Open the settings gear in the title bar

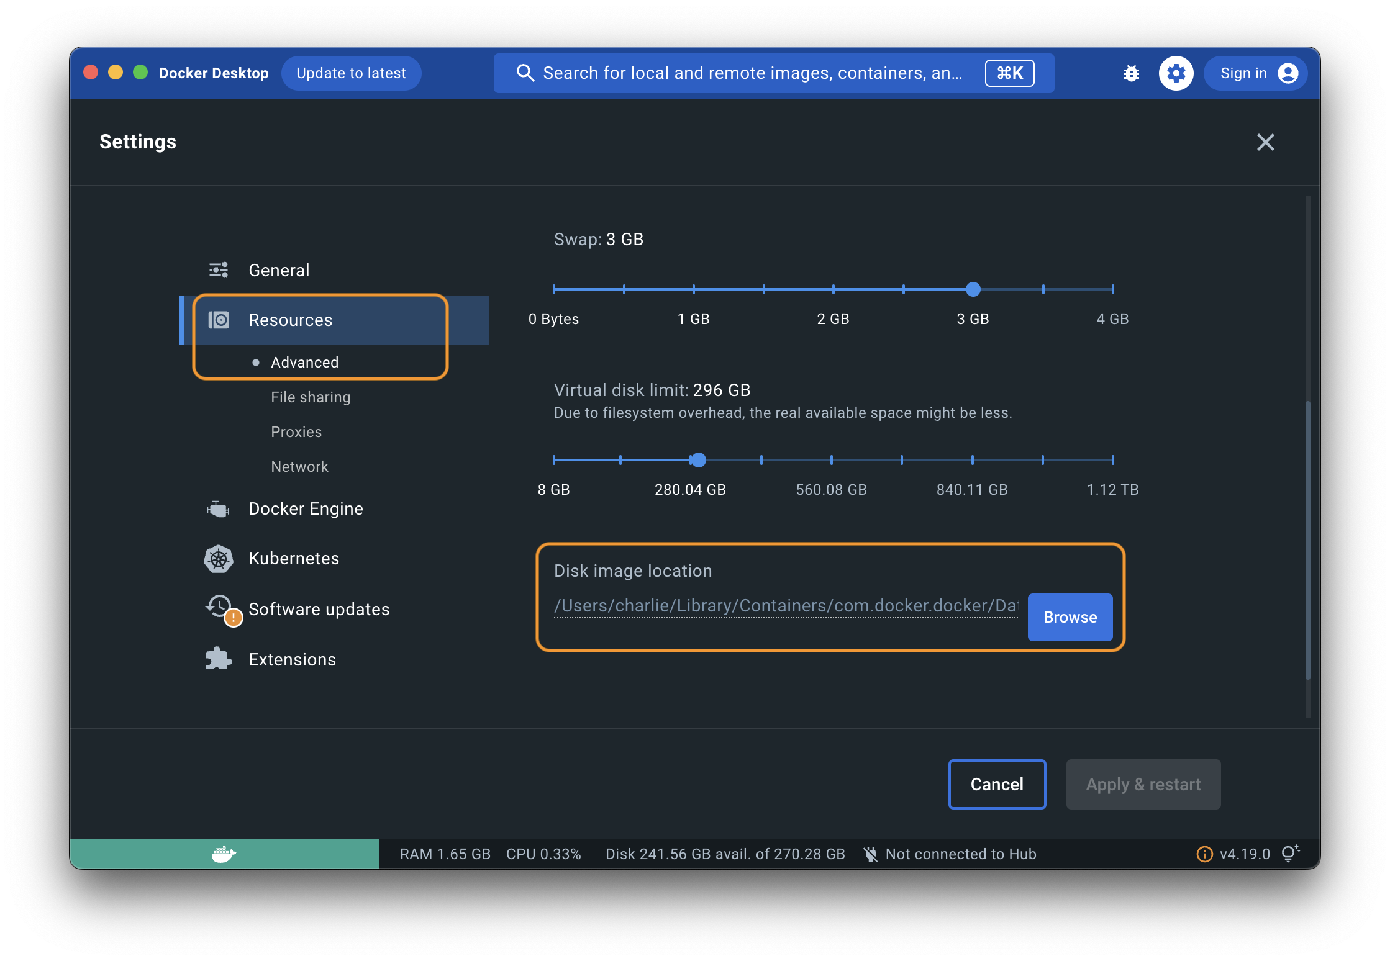click(x=1176, y=73)
